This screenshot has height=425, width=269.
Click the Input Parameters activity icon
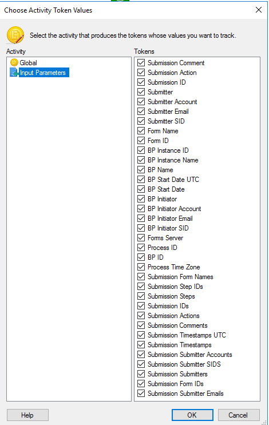tap(14, 73)
